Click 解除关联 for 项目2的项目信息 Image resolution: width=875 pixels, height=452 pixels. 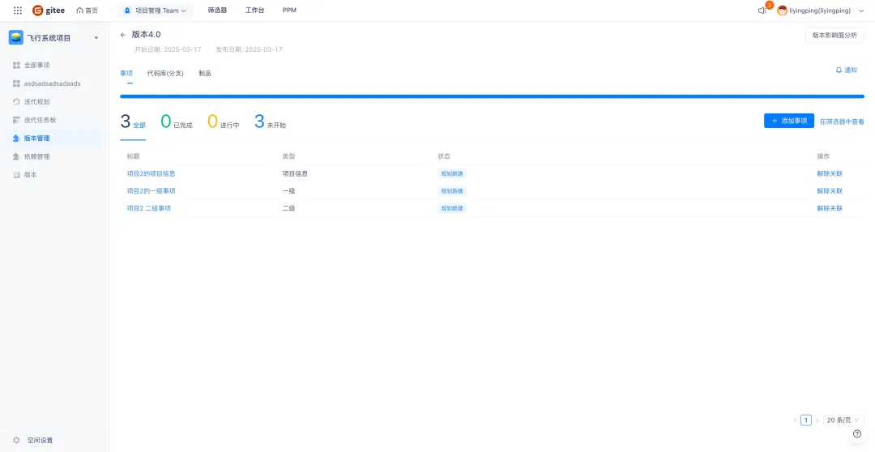830,173
